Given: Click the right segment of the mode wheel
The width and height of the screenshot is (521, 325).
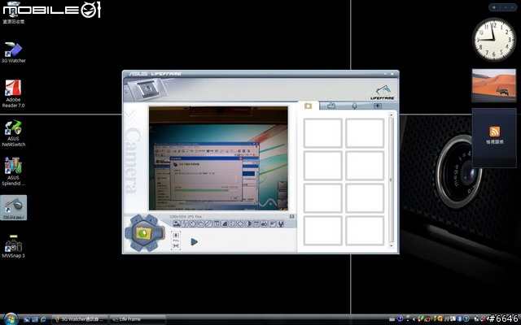Looking at the screenshot, I should click(159, 233).
